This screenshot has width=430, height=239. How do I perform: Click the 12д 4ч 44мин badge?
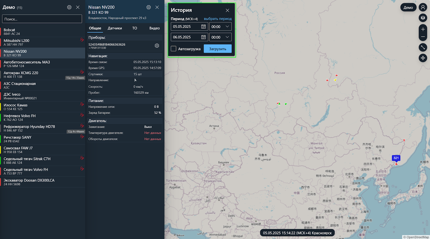[76, 132]
